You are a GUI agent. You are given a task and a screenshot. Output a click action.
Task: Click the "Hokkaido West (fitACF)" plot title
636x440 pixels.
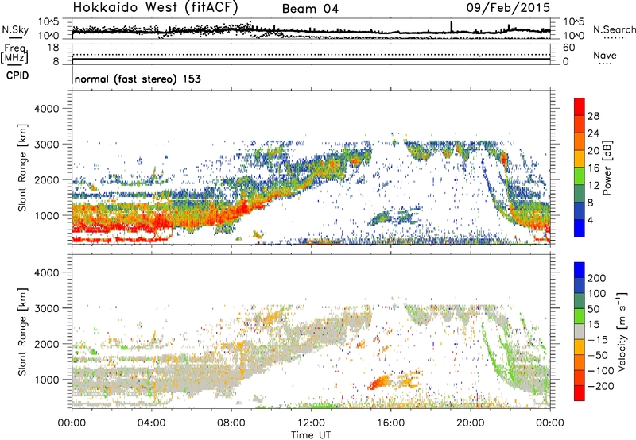coord(155,7)
